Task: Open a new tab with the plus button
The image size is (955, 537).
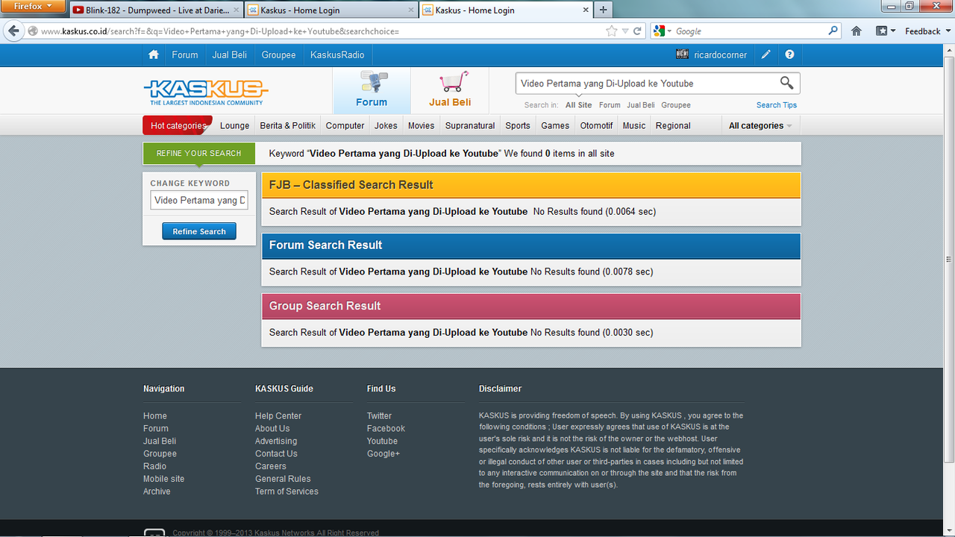Action: coord(603,10)
